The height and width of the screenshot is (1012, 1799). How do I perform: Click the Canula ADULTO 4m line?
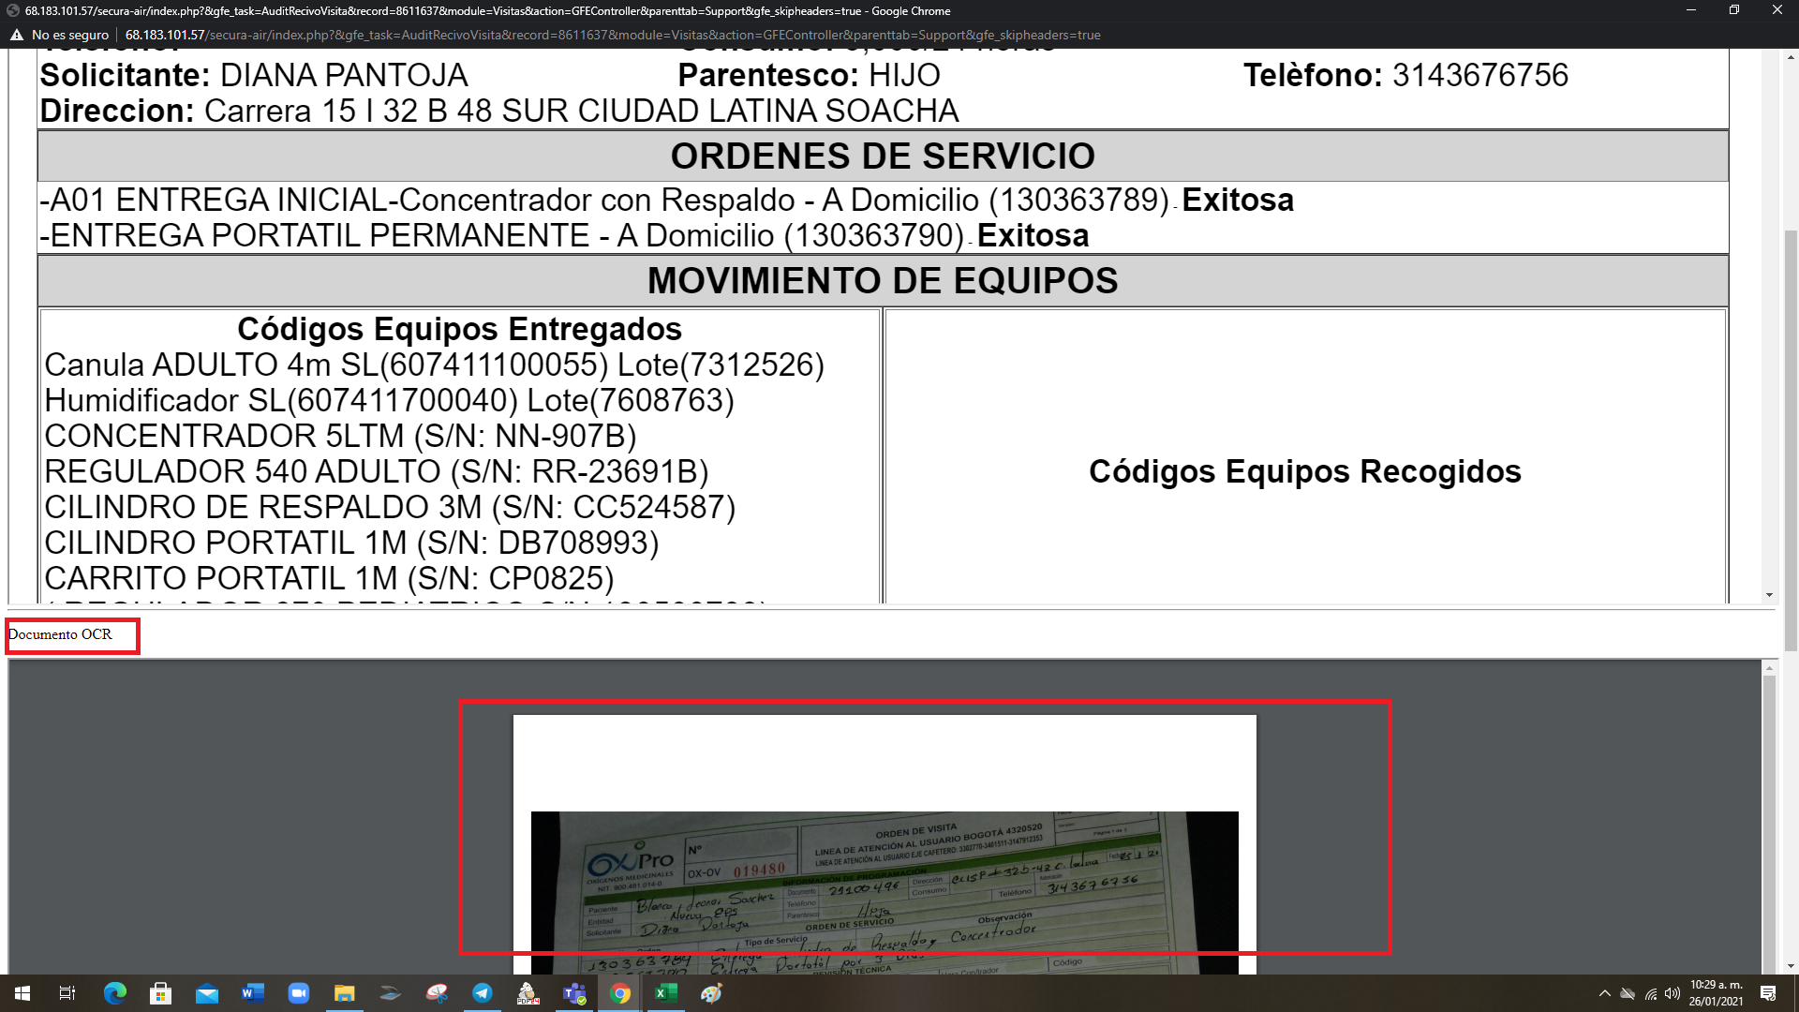coord(435,365)
